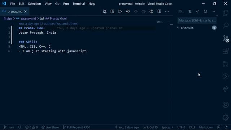Screen dimensions: 231x130
Task: Open the Selection menu
Action: (34, 4)
